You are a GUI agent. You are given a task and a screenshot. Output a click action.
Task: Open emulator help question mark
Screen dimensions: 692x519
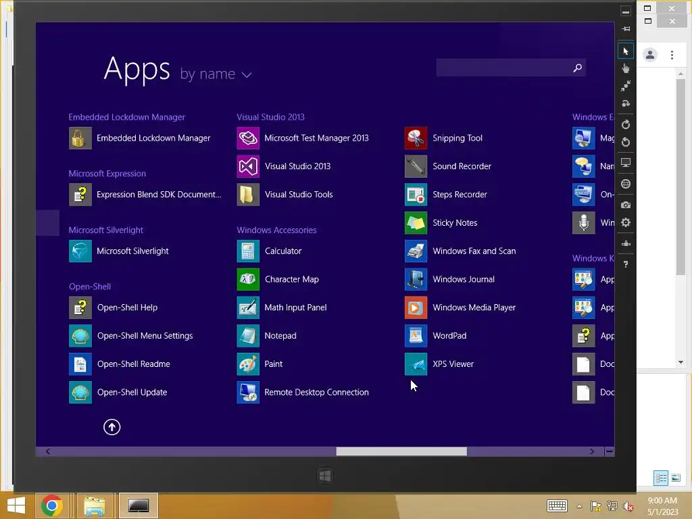click(626, 264)
